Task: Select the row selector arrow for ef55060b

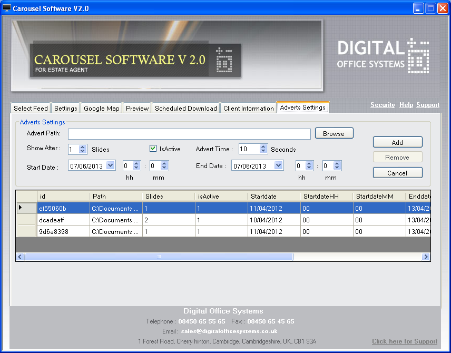Action: tap(26, 208)
